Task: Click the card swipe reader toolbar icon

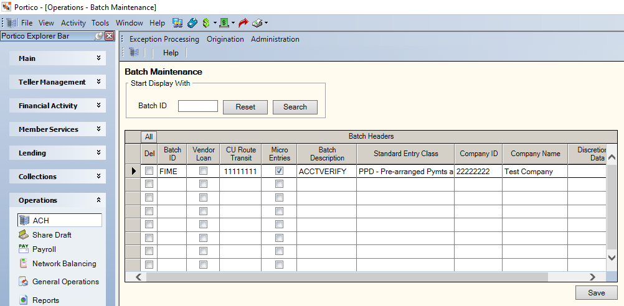Action: click(192, 23)
